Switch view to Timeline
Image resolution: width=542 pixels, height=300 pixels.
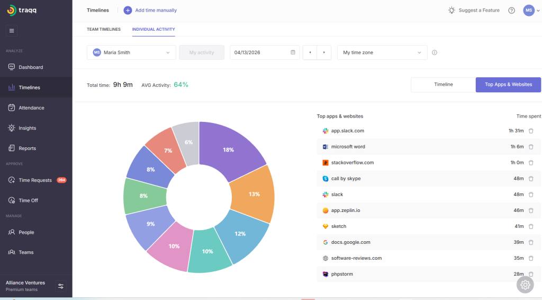tap(443, 84)
